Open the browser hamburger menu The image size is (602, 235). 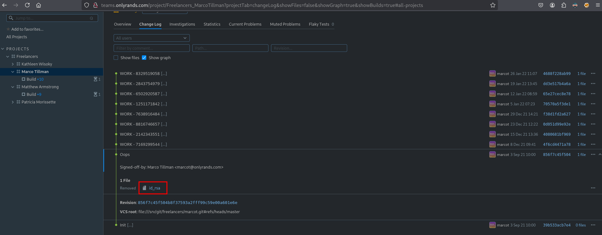(598, 5)
